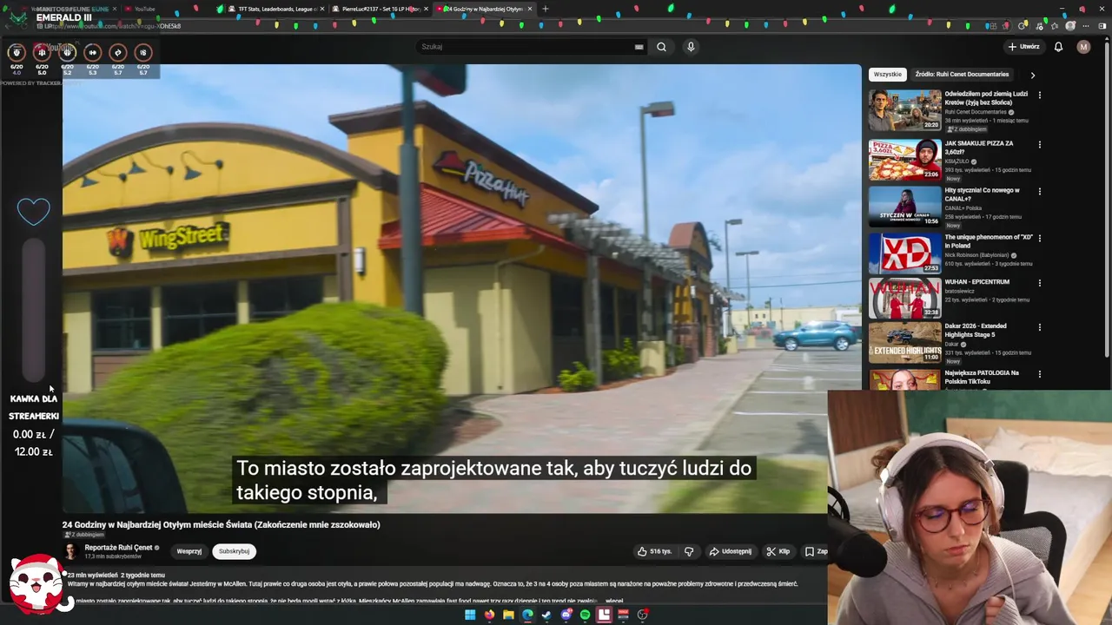Open options menu for Największa PATOLOGIA video

[1040, 374]
